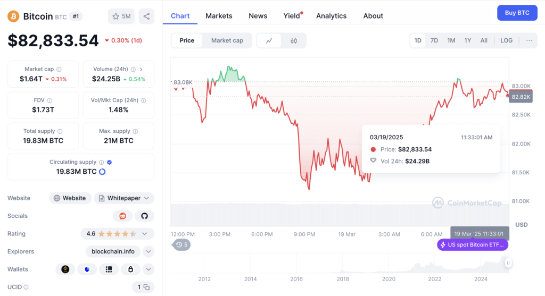This screenshot has height=296, width=545.
Task: Click the circulating supply progress ring
Action: click(x=102, y=172)
